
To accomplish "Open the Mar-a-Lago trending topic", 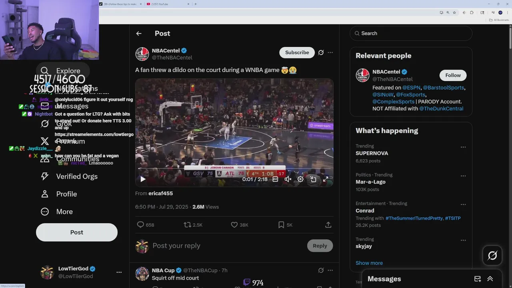I will click(370, 182).
